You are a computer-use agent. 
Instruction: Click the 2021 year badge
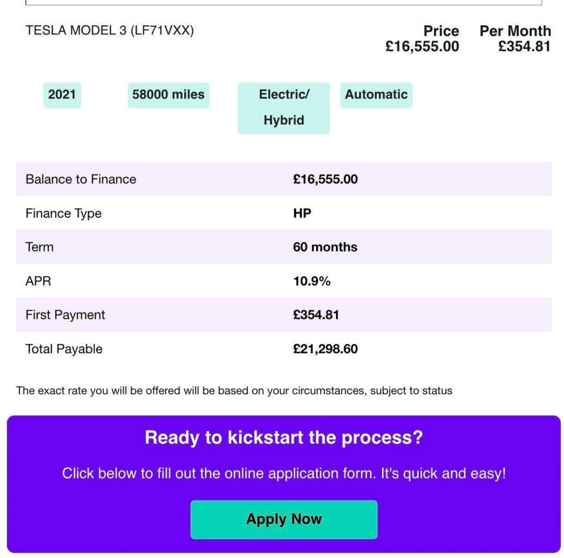[x=62, y=95]
